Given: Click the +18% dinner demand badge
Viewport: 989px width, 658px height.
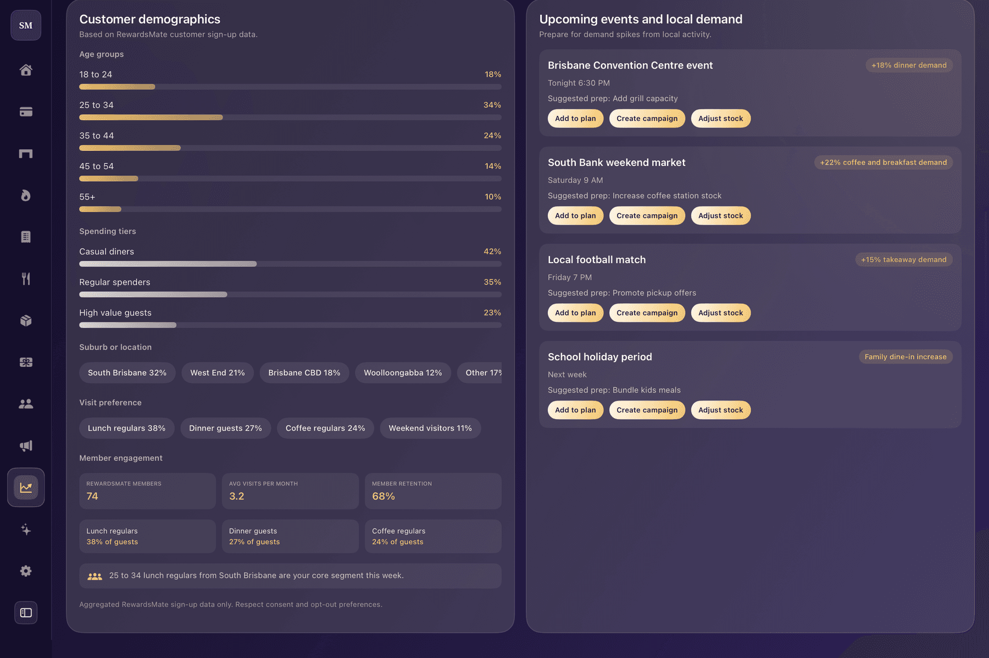Looking at the screenshot, I should click(x=909, y=65).
